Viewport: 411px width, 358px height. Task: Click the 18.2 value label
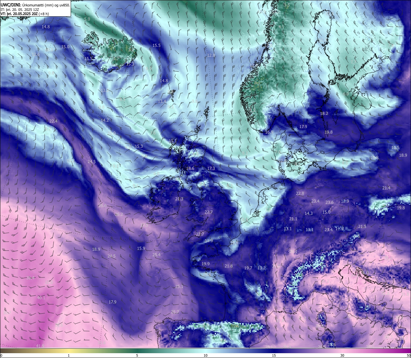point(324,113)
